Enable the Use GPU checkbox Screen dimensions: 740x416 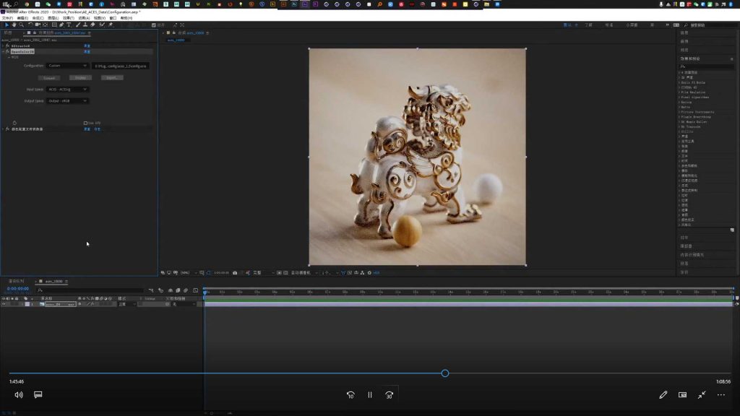point(87,123)
